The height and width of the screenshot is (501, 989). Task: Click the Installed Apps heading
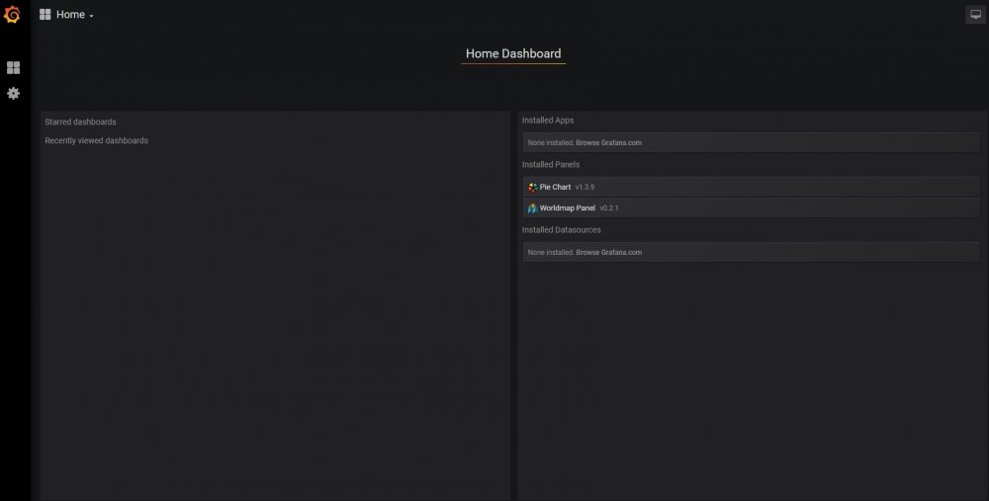(x=548, y=121)
